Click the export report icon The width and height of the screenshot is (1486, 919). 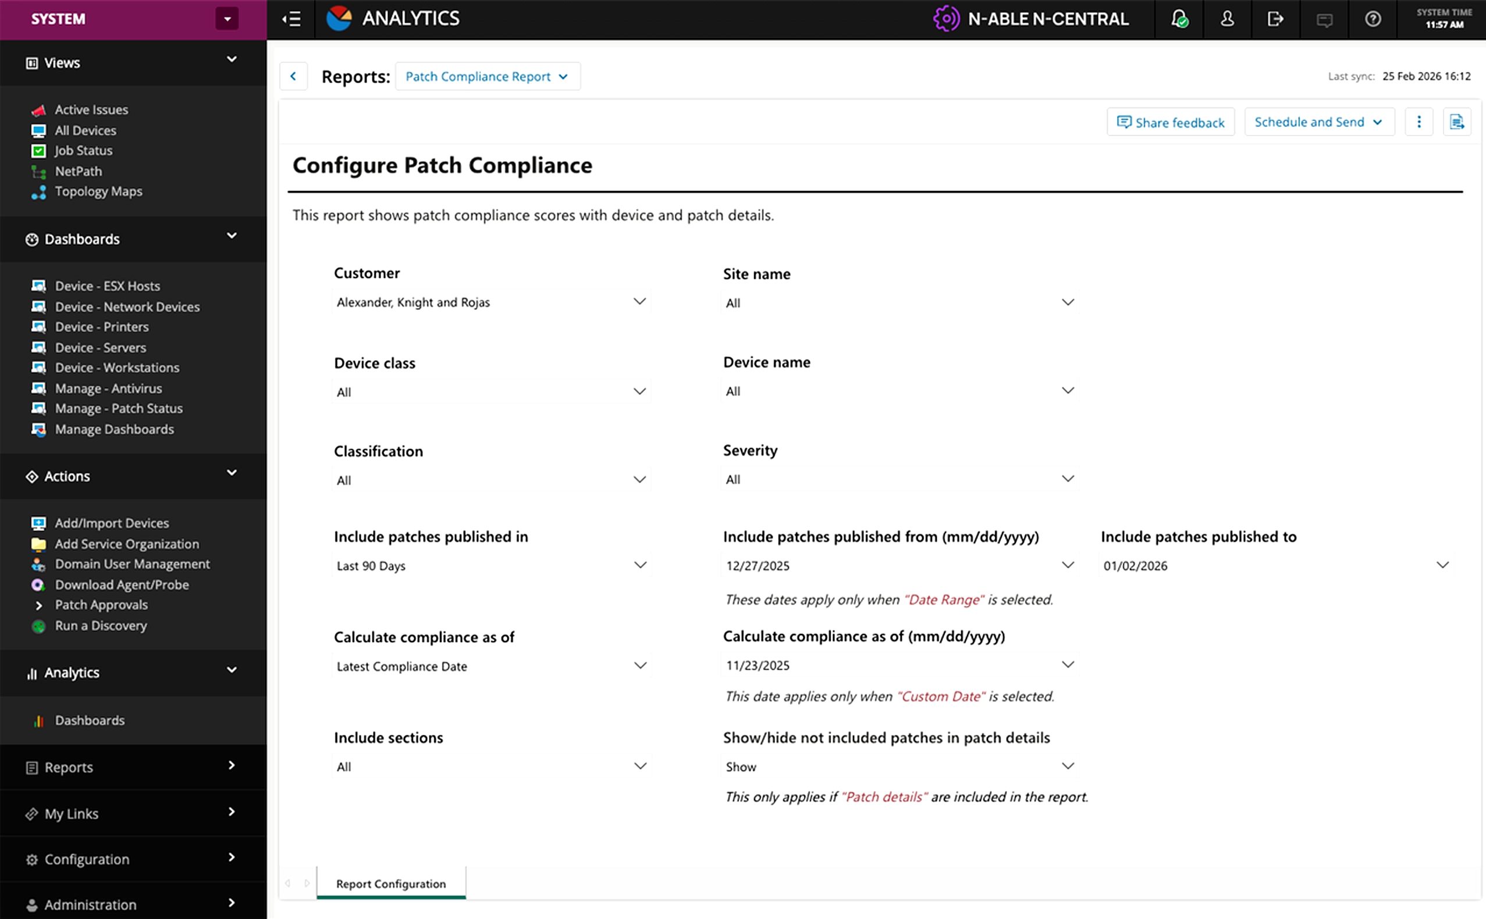tap(1456, 122)
